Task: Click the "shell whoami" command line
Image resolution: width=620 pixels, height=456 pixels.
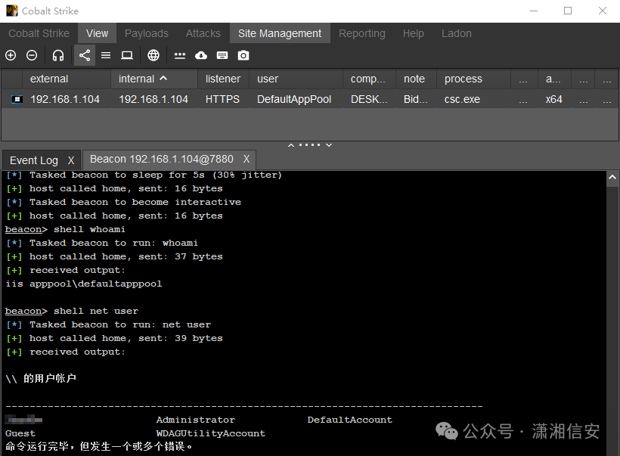Action: (89, 229)
